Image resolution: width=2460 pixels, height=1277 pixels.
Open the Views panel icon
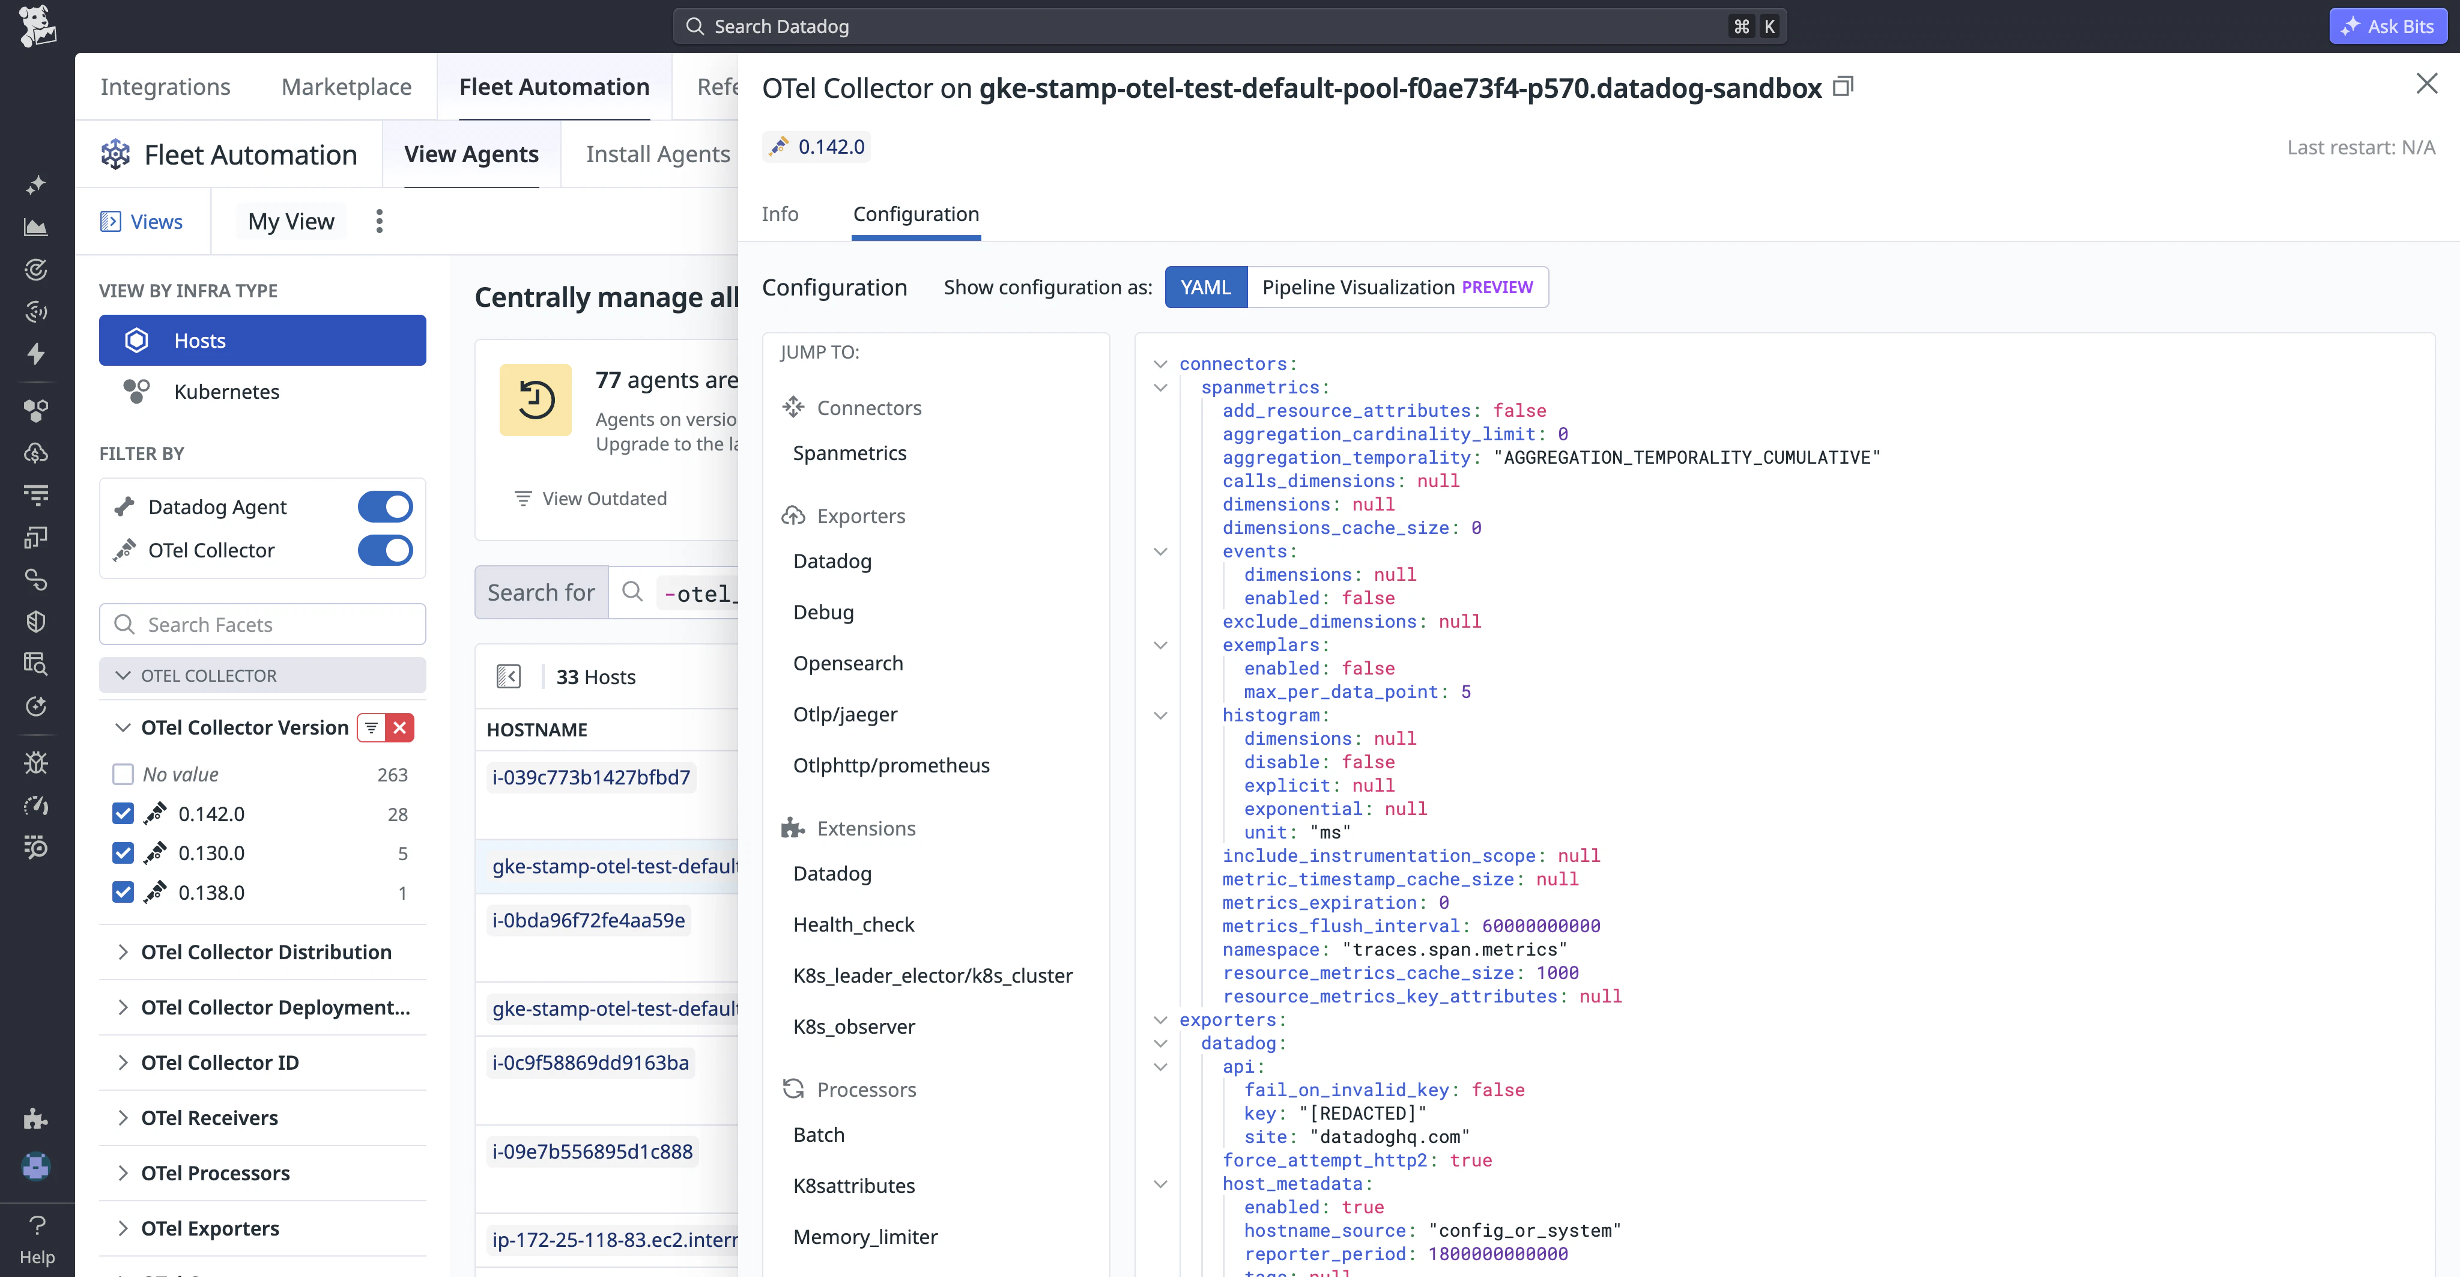111,222
